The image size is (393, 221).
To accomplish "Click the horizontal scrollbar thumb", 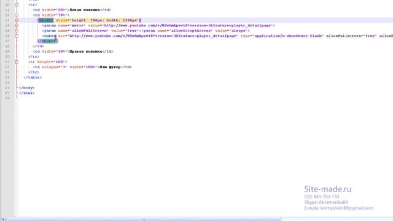I will [x=144, y=219].
